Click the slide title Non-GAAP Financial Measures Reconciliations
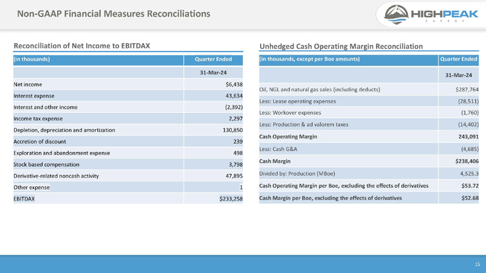The height and width of the screenshot is (273, 486). click(x=114, y=13)
